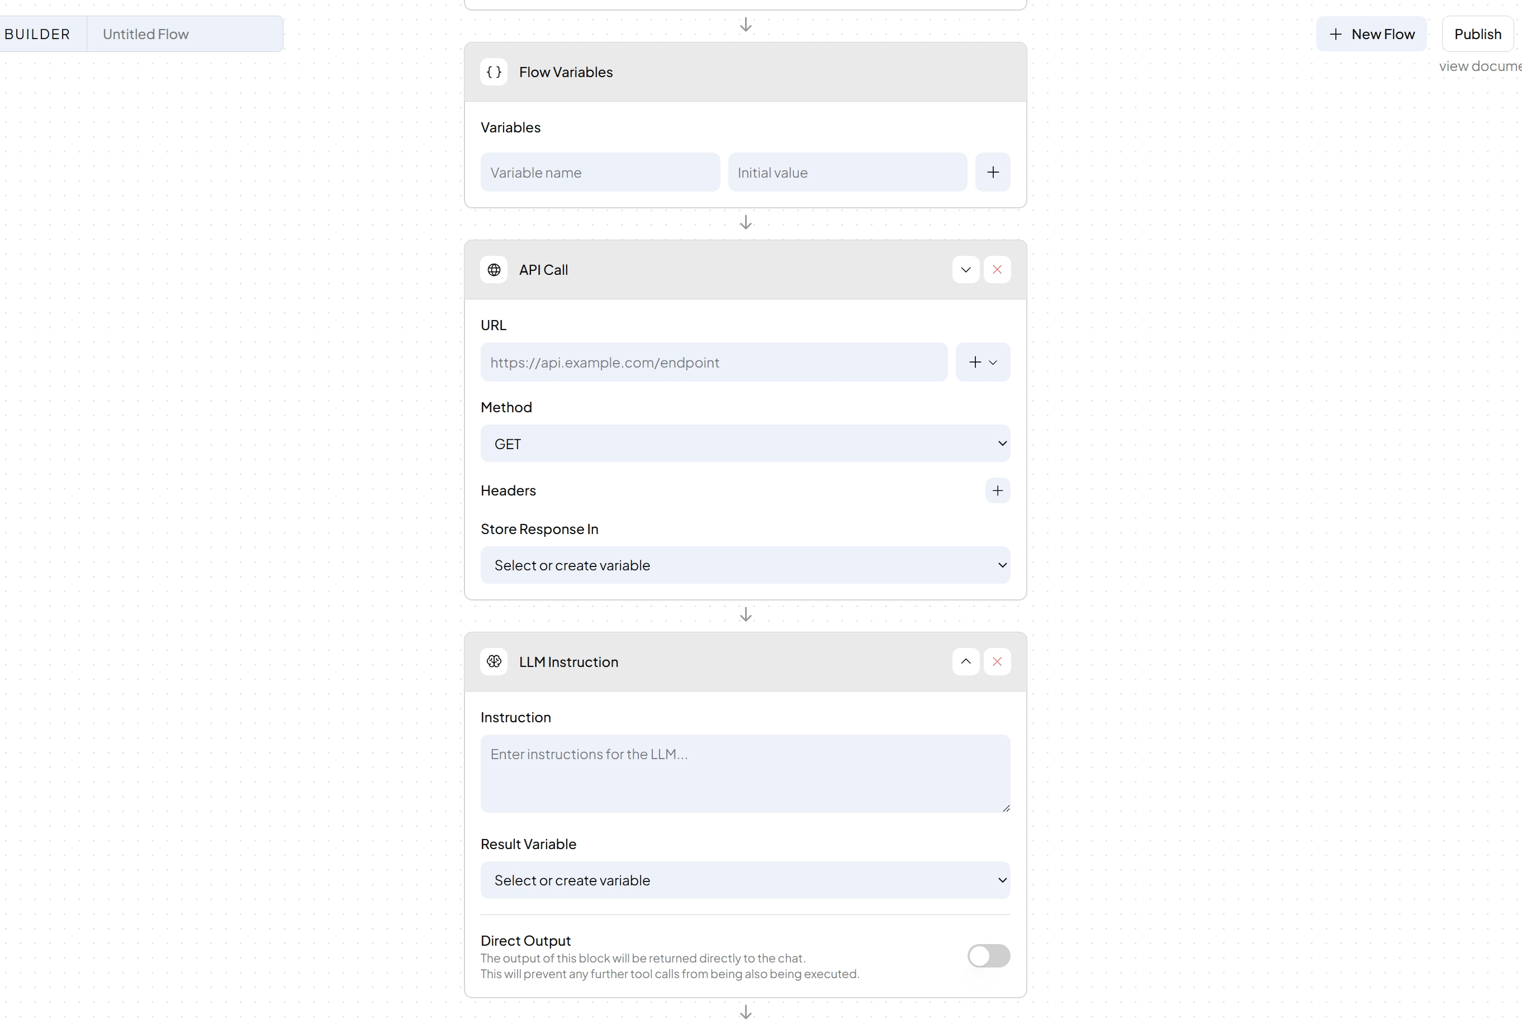Add a header using the plus icon
Image resolution: width=1522 pixels, height=1020 pixels.
(998, 490)
